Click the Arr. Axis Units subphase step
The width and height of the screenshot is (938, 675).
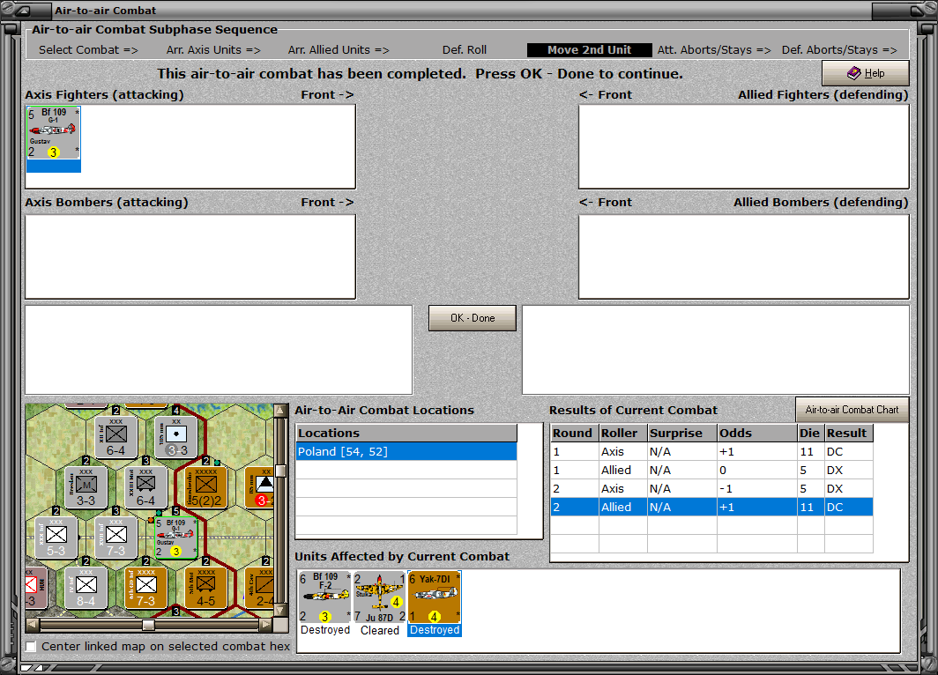tap(213, 50)
